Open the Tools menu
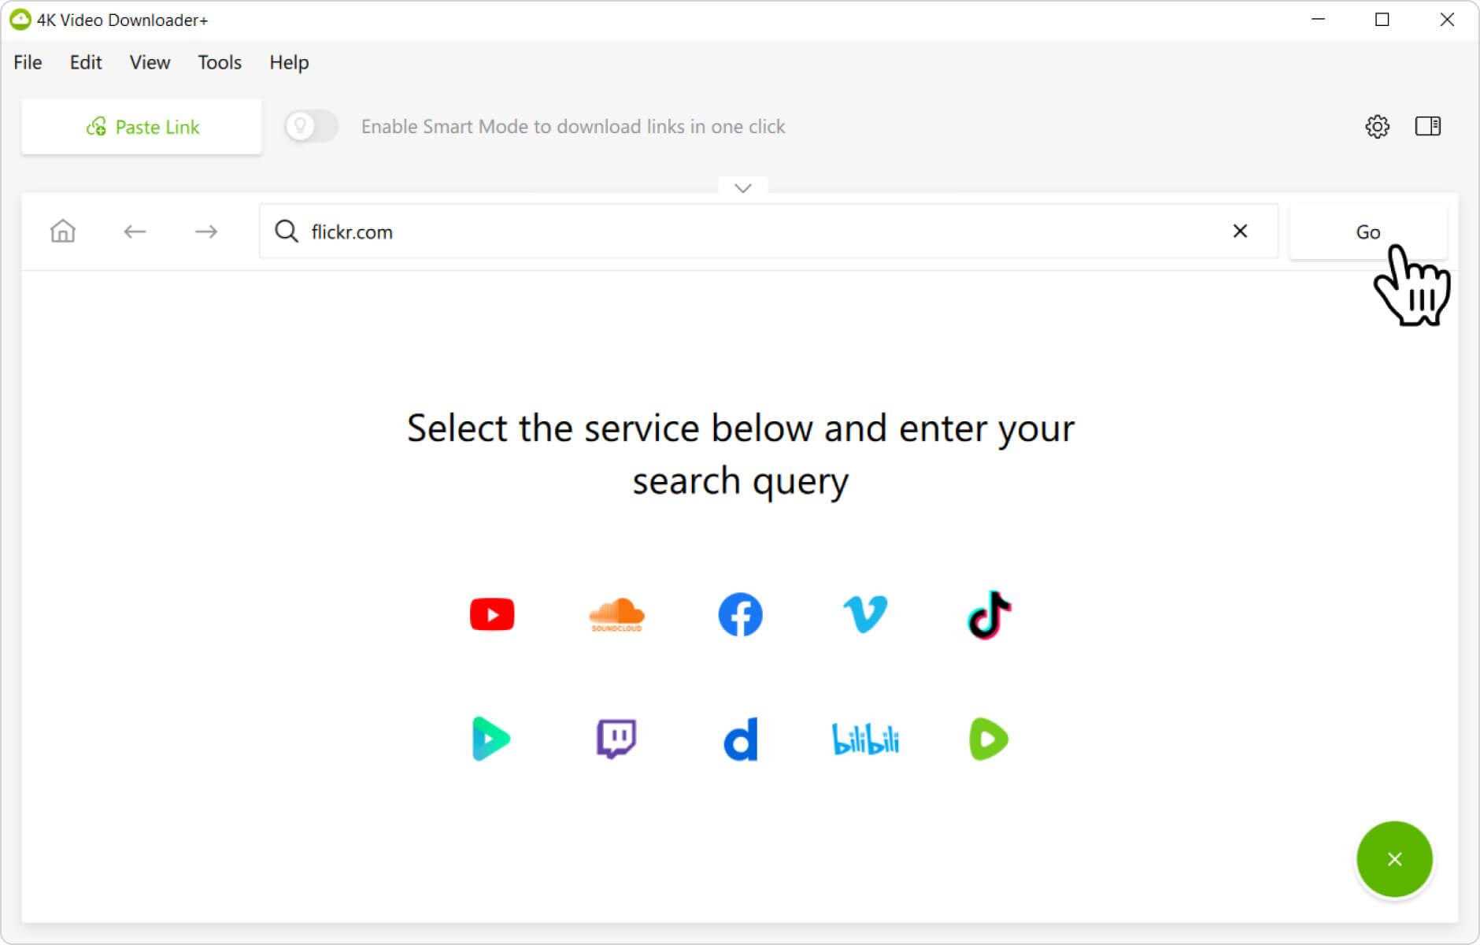1480x945 pixels. (x=220, y=62)
